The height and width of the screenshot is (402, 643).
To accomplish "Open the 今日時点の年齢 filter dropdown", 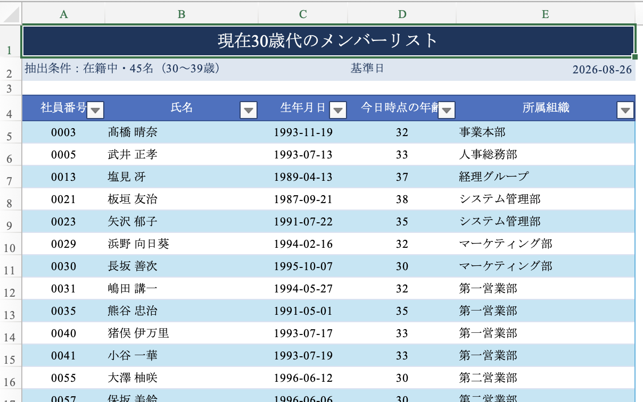I will coord(447,110).
